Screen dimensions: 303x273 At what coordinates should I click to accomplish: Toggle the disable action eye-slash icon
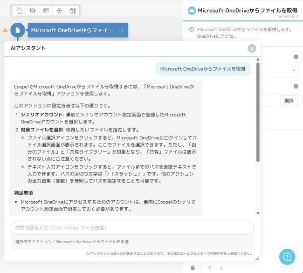(32, 11)
